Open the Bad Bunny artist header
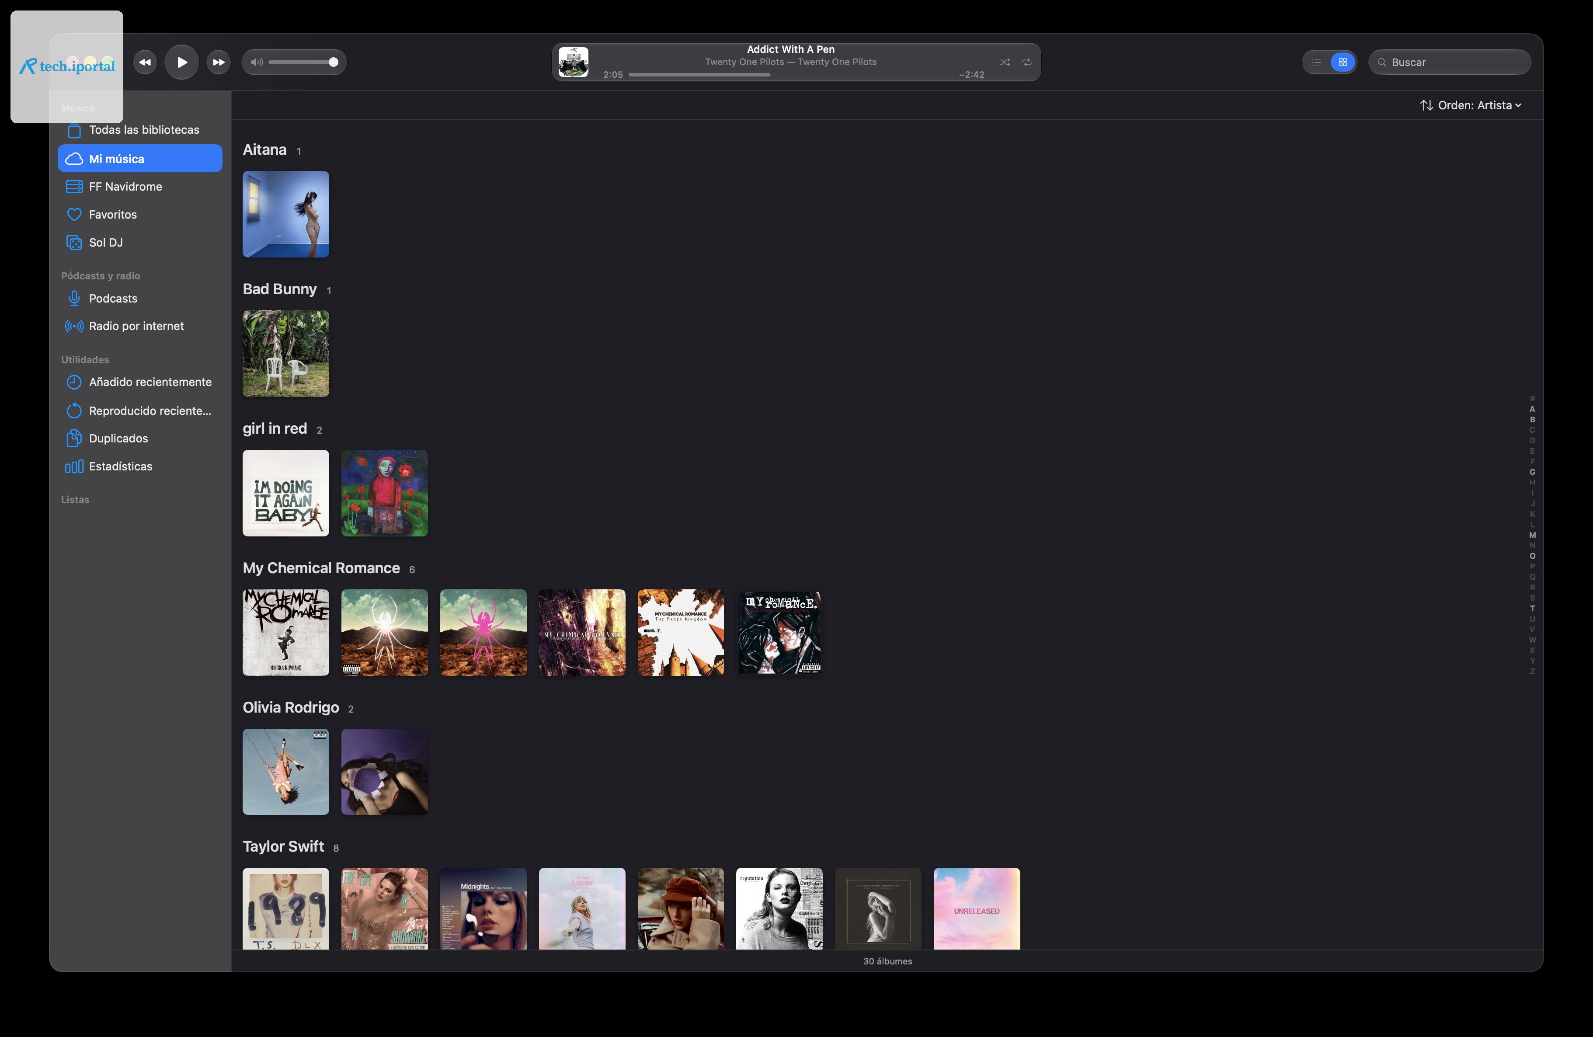 (x=279, y=289)
